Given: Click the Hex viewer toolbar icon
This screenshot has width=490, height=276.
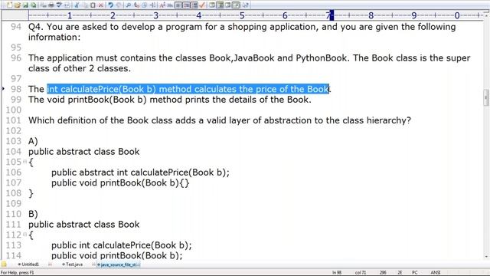Looking at the screenshot, I should [x=170, y=5].
